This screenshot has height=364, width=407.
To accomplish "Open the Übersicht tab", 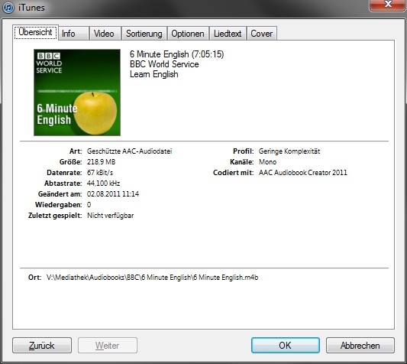I will [35, 32].
